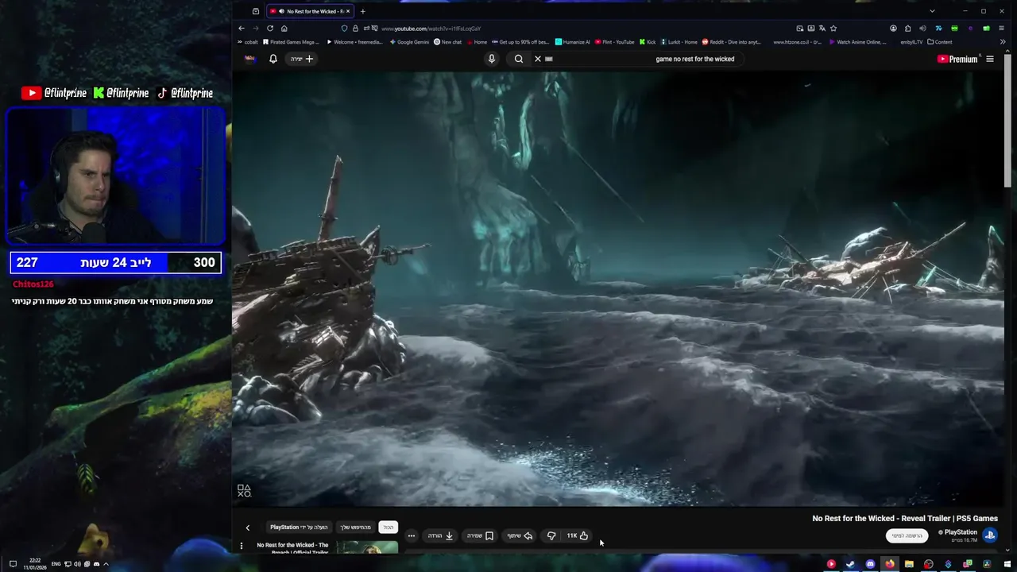Go to YouTube Premium home logo
Viewport: 1017px width, 572px height.
coord(957,59)
